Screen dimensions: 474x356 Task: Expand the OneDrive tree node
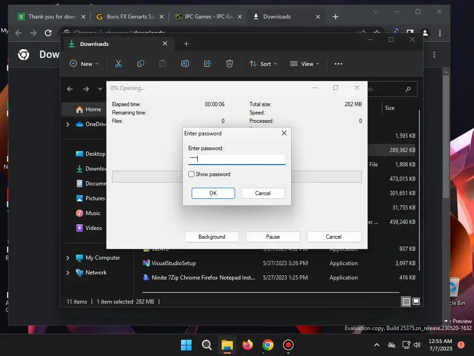[x=68, y=124]
